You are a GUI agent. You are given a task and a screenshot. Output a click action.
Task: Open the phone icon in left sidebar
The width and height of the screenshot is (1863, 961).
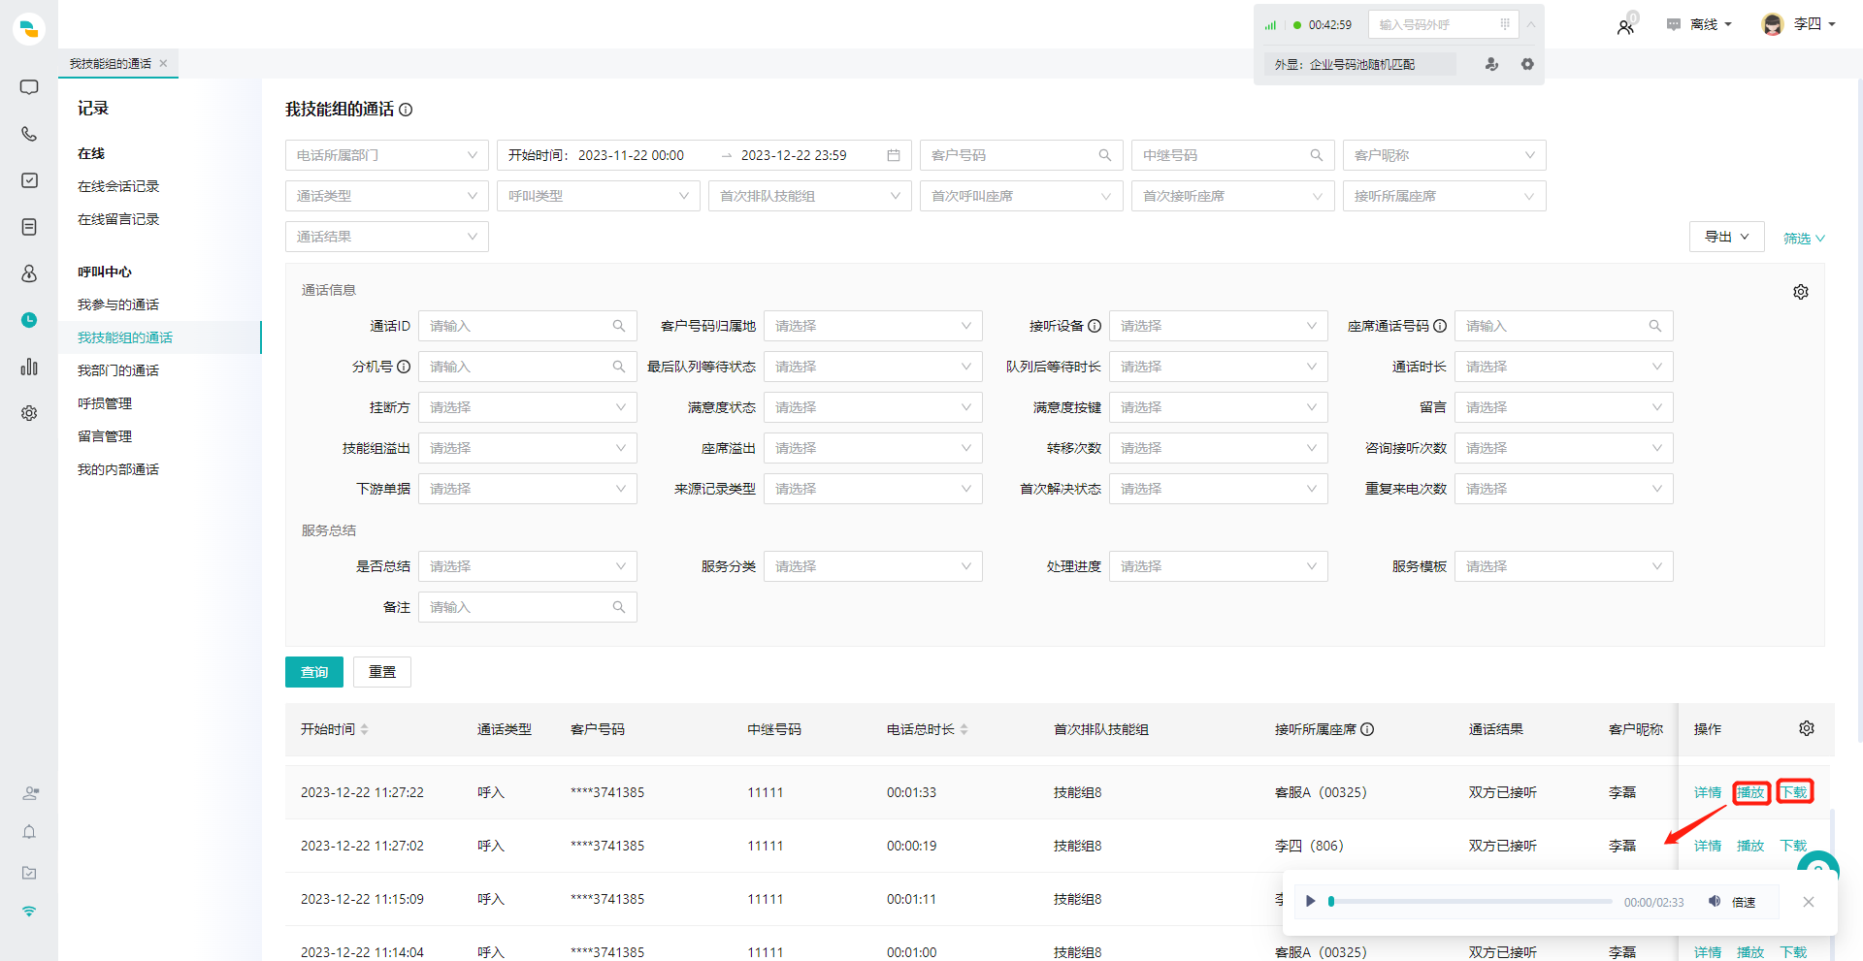[x=29, y=134]
